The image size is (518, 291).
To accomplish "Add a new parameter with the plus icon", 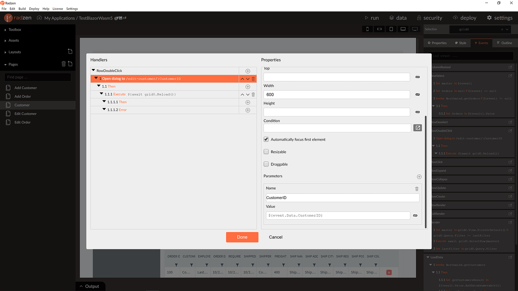I will [419, 177].
